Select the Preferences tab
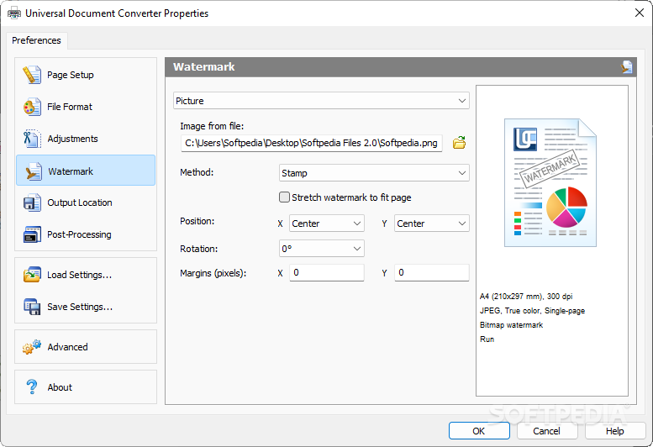The height and width of the screenshot is (447, 653). click(36, 40)
